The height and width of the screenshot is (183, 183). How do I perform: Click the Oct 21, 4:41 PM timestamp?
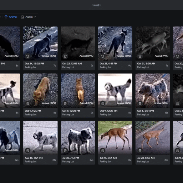pos(109,64)
